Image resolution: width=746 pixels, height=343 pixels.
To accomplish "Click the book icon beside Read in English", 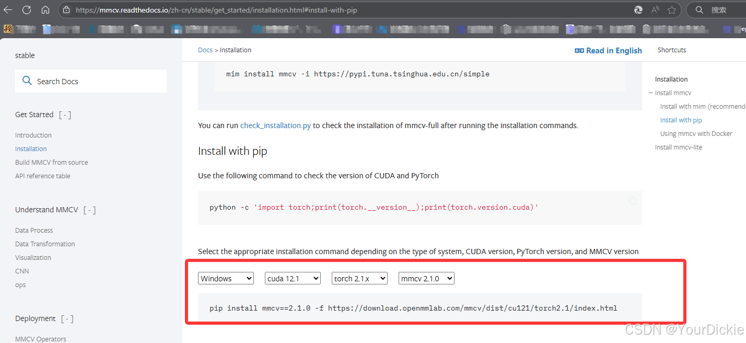I will [579, 50].
